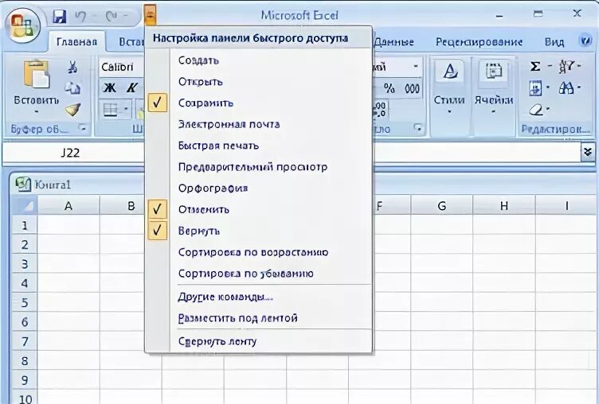Apply percent style format
599x404 pixels.
[389, 88]
